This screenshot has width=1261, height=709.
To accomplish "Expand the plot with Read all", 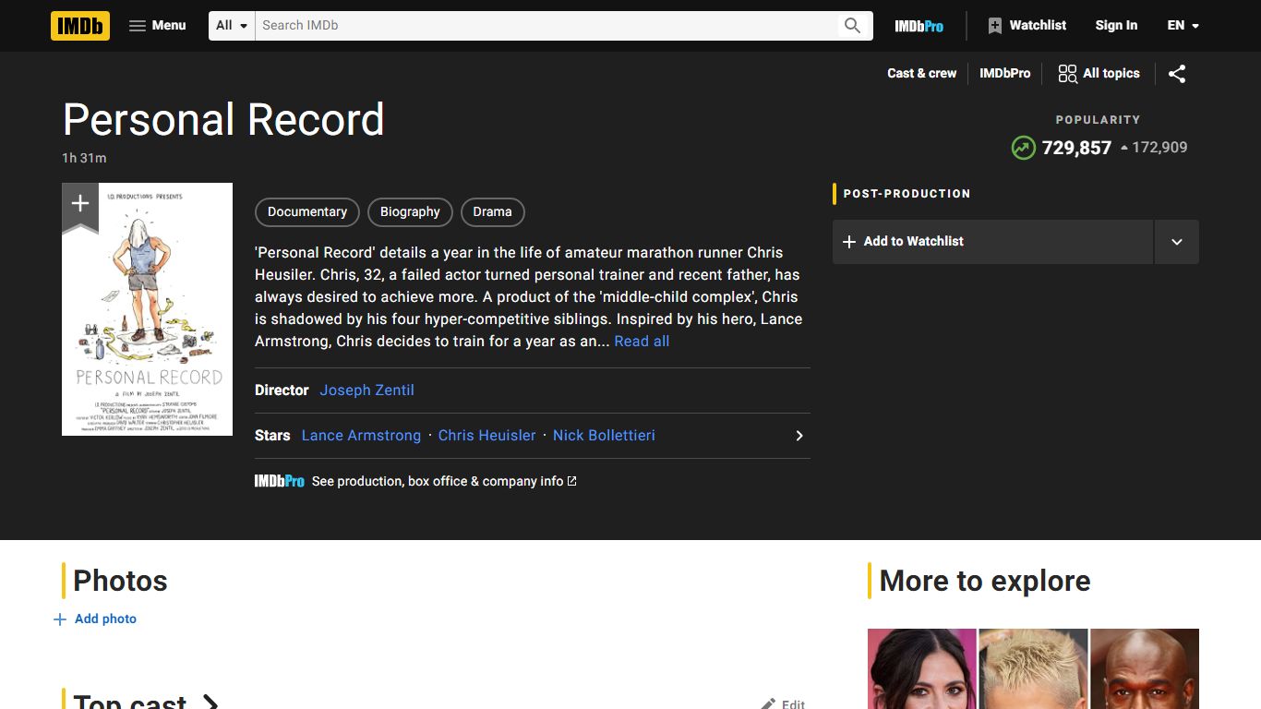I will [x=642, y=342].
